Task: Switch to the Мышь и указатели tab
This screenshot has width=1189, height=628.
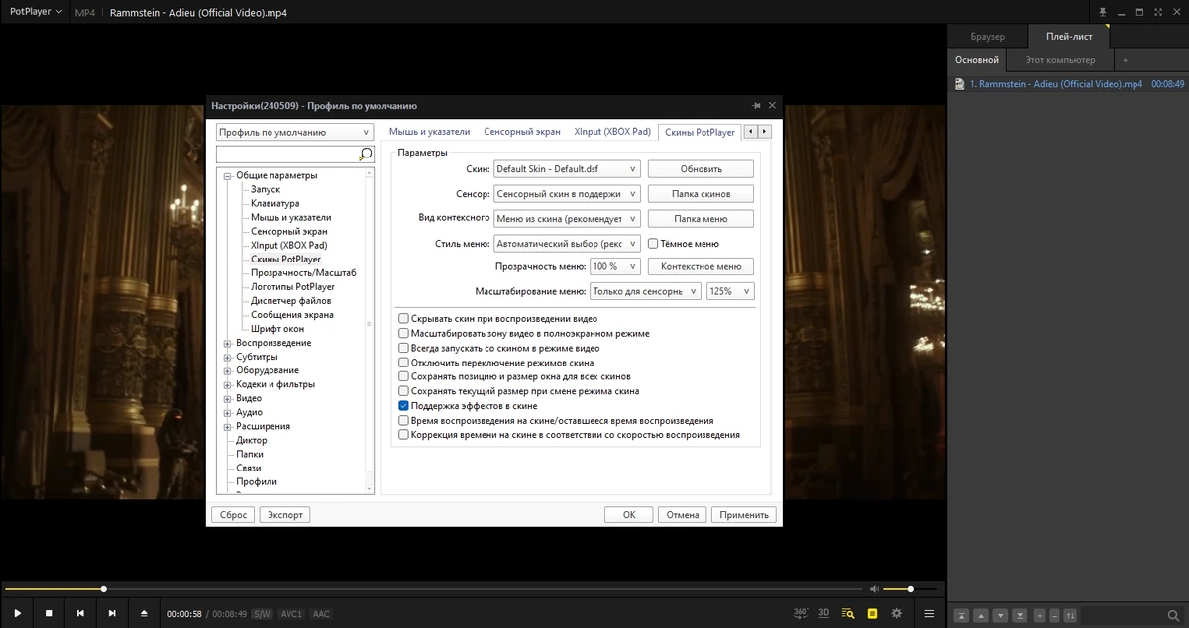Action: (x=429, y=131)
